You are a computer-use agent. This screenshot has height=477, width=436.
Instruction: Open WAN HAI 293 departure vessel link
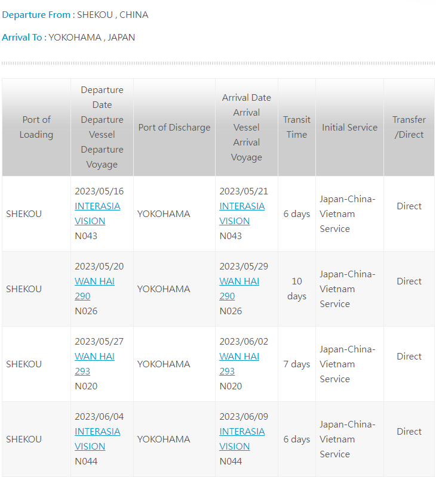pyautogui.click(x=94, y=364)
